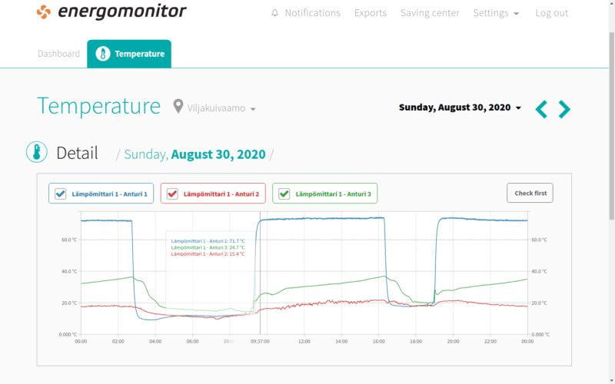Go to previous day with left arrow
This screenshot has height=384, width=615.
pos(541,109)
